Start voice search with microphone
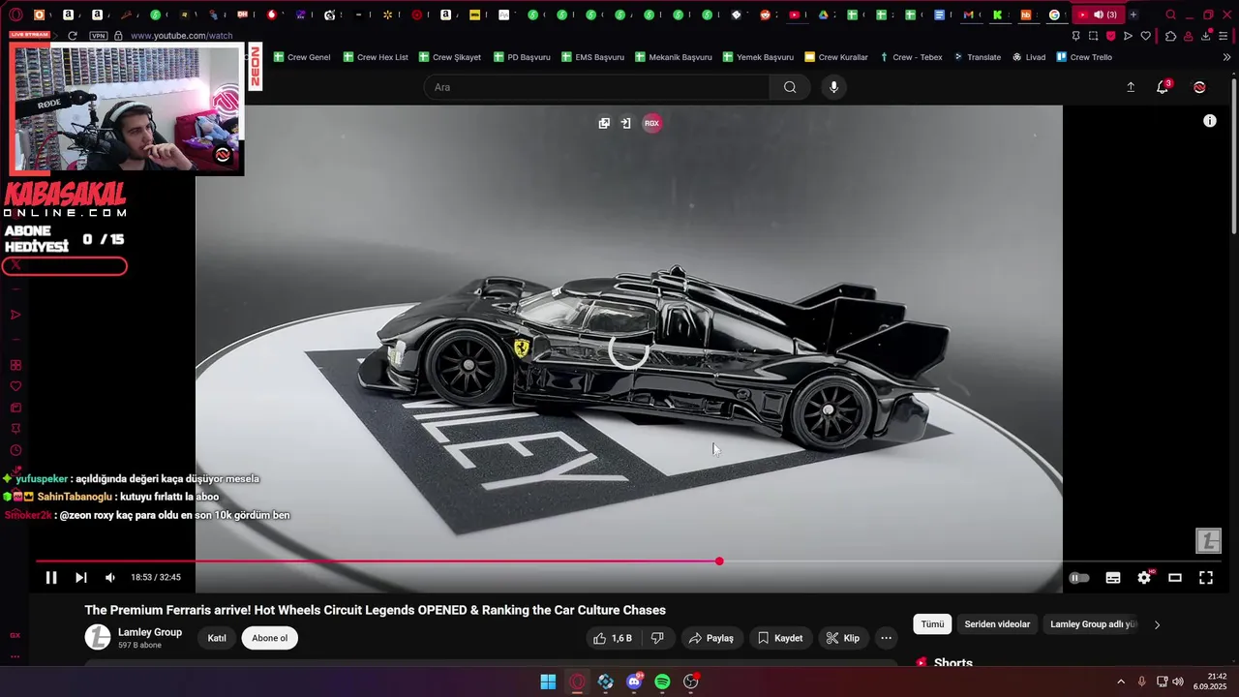This screenshot has height=697, width=1239. pyautogui.click(x=833, y=87)
